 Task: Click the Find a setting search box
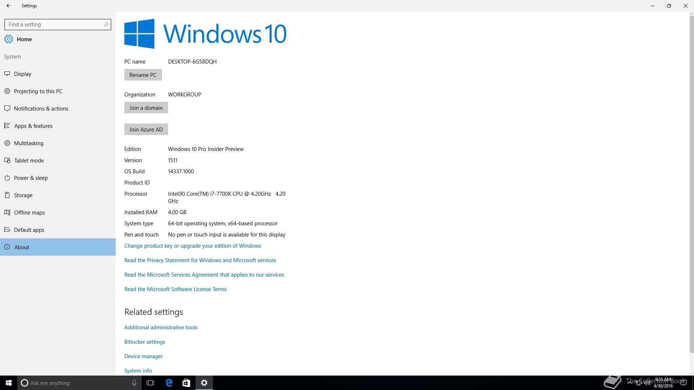click(x=58, y=25)
